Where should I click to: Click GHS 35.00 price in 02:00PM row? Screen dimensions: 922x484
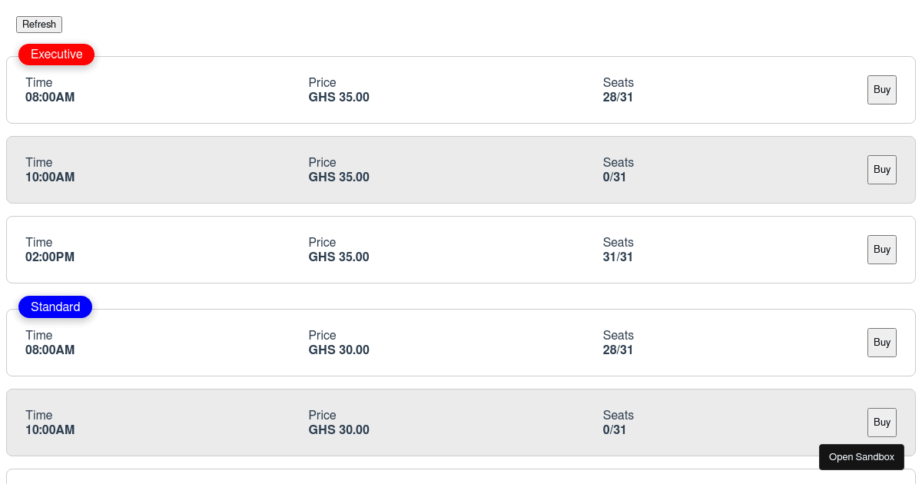point(339,257)
